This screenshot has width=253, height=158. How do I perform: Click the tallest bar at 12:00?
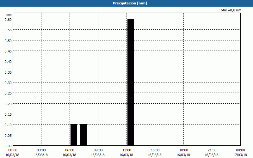[x=131, y=82]
